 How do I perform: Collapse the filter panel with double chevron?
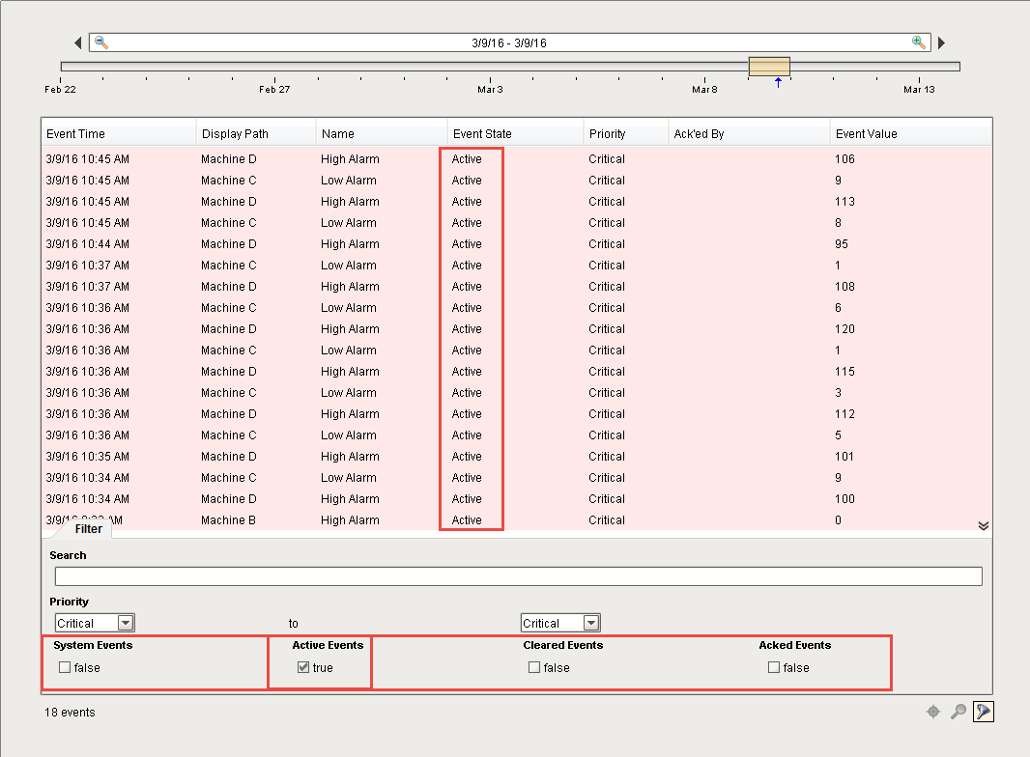(983, 525)
